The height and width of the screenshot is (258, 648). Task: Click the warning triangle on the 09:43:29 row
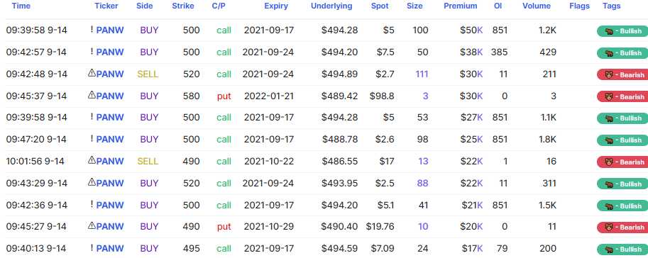pyautogui.click(x=92, y=182)
